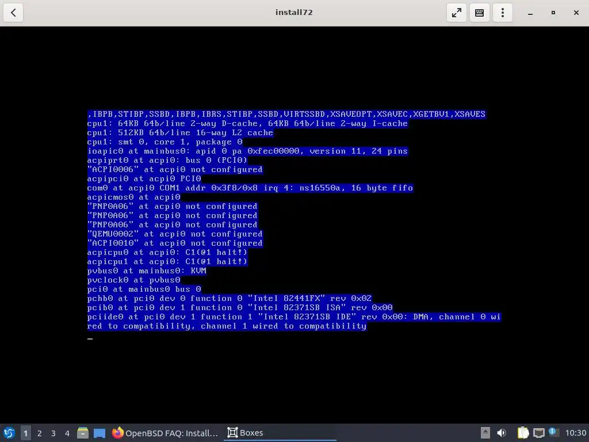
Task: Minimize the Boxes window
Action: [x=530, y=13]
